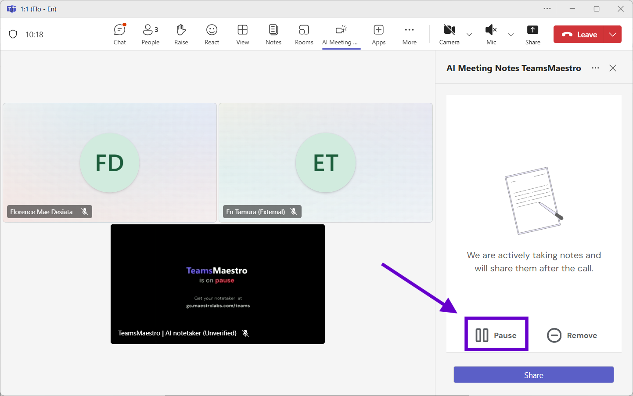Click En Tamura (External) name label

coord(255,212)
